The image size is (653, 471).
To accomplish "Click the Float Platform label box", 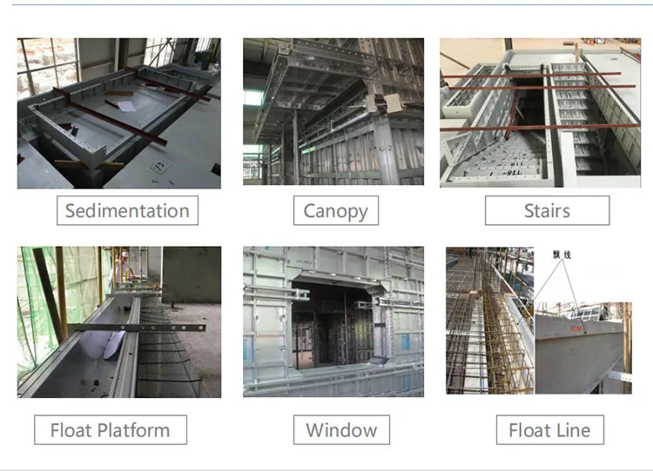I will tap(111, 430).
